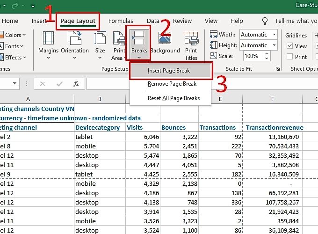318x234 pixels.
Task: Select cell with visits 3,526
Action: pyautogui.click(x=143, y=221)
